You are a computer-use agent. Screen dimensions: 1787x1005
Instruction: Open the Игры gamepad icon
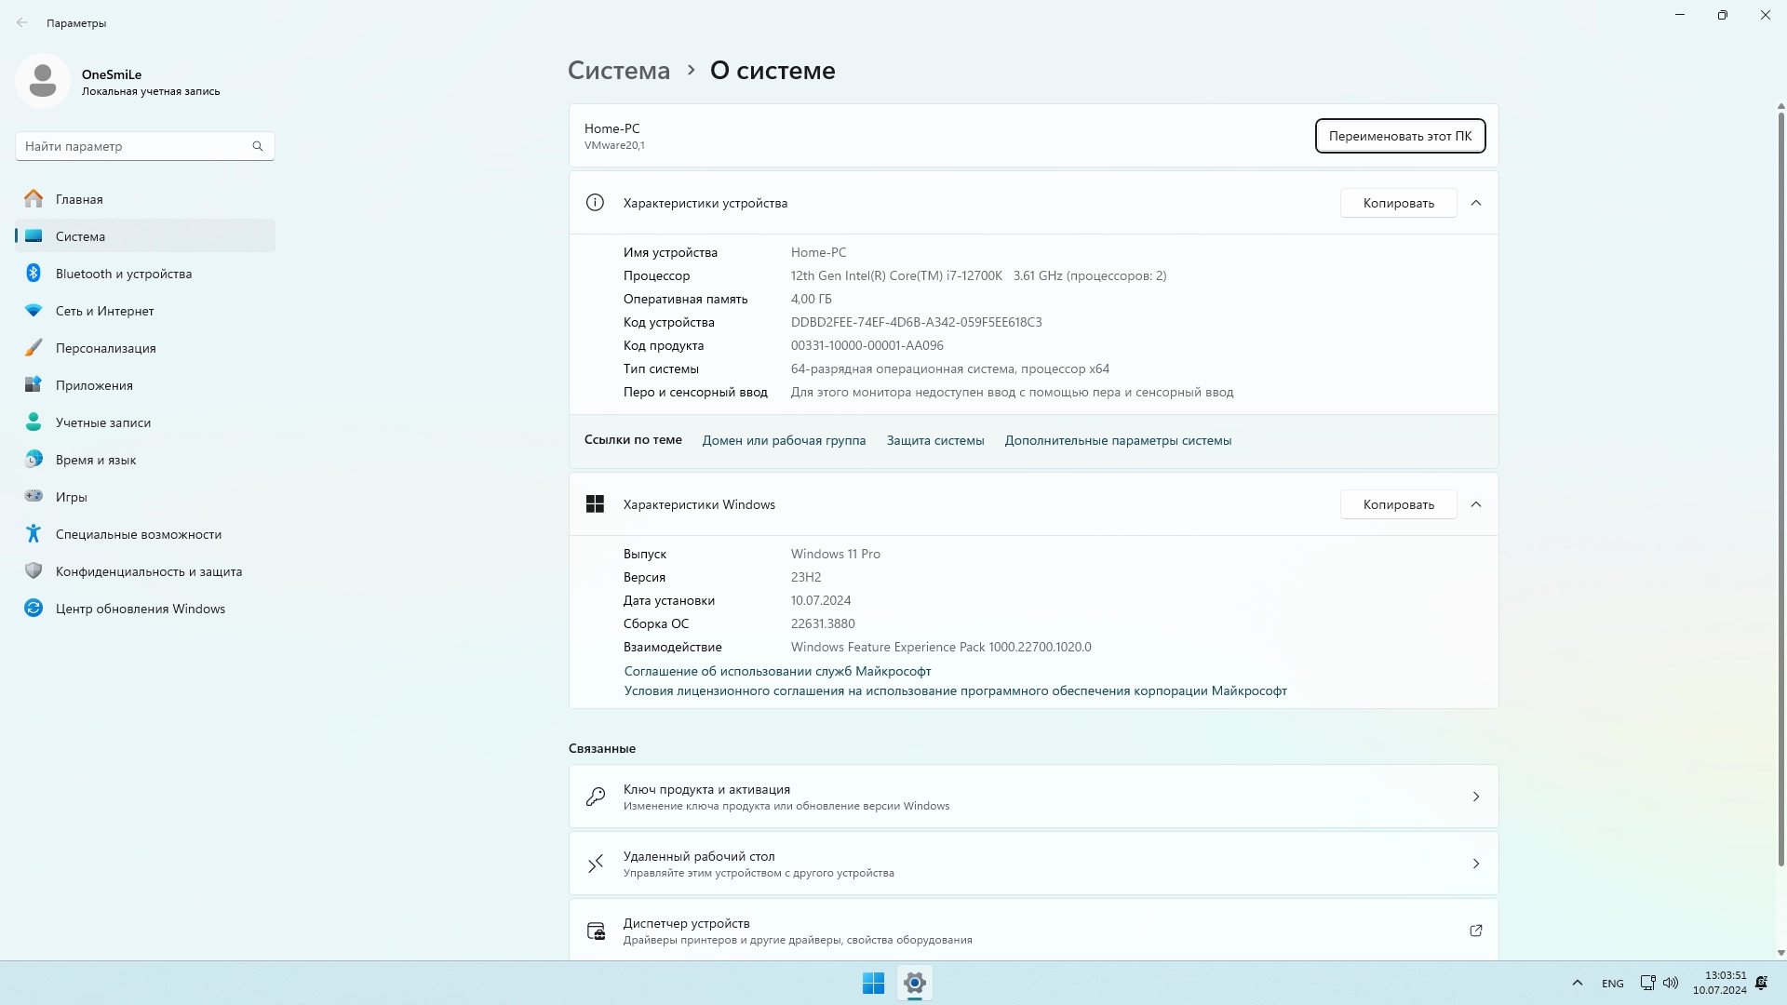34,497
